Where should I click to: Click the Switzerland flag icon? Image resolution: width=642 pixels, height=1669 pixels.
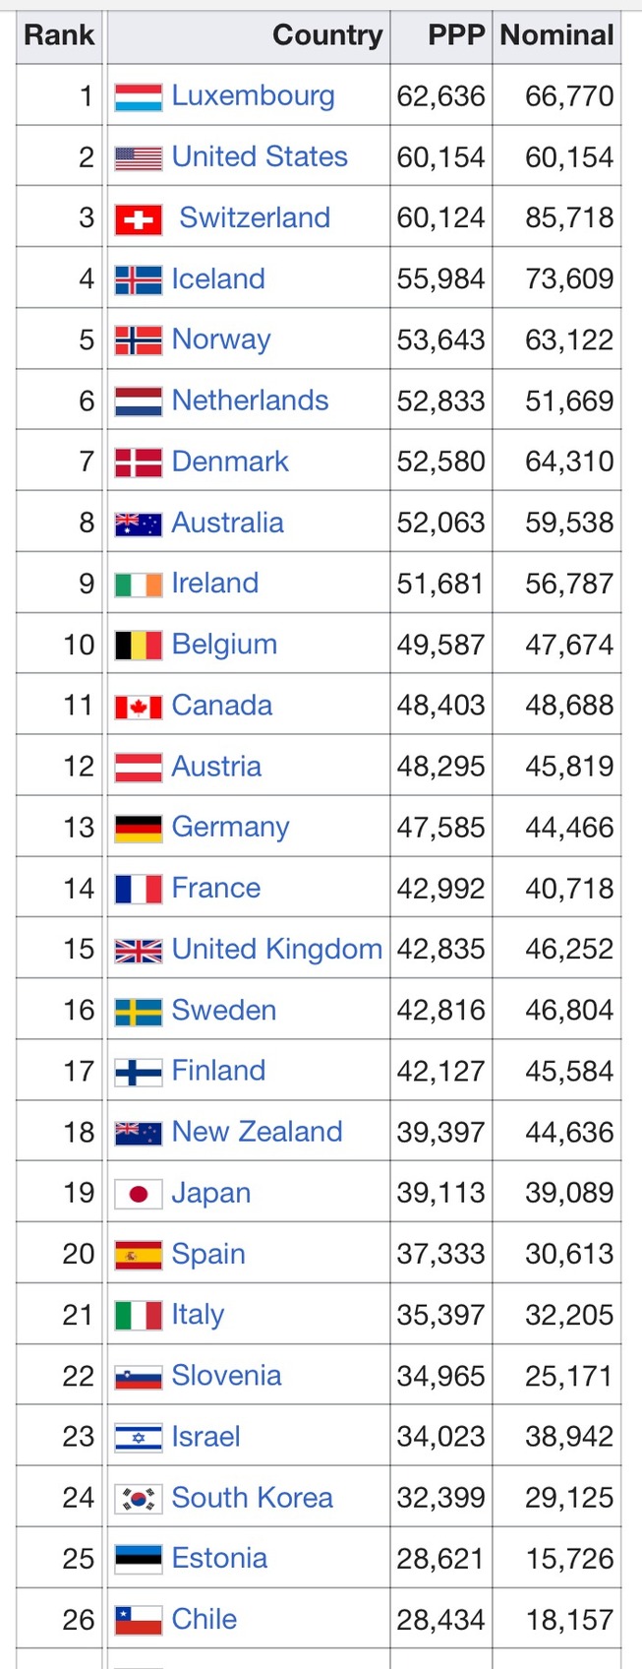(138, 218)
